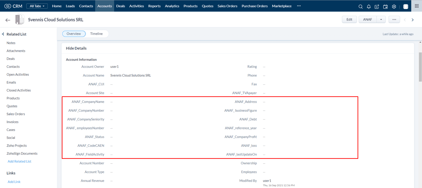Open more tabs ellipsis in navigation

pyautogui.click(x=299, y=6)
